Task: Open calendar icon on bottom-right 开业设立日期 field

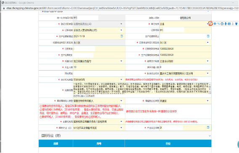Action: pyautogui.click(x=208, y=128)
